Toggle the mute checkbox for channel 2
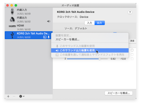Viewport: 141px width, 105px height. (132, 59)
